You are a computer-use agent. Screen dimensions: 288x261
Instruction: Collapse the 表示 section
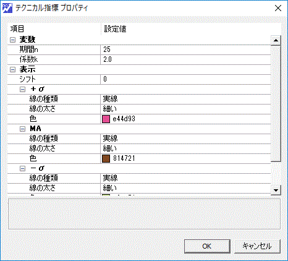point(12,70)
